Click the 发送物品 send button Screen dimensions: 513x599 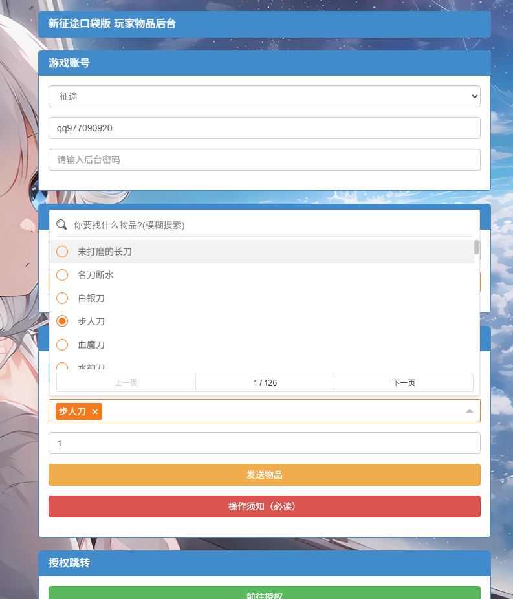(x=265, y=475)
